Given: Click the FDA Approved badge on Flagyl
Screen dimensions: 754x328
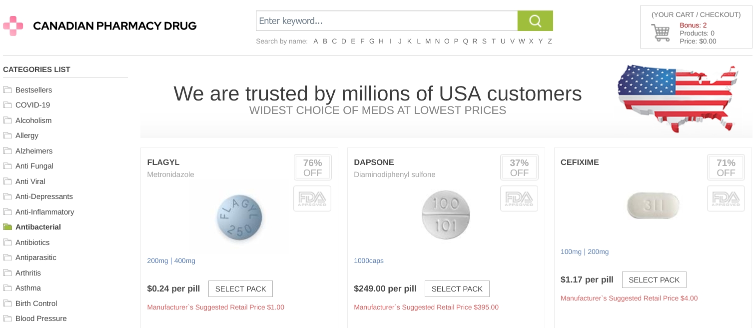Looking at the screenshot, I should (x=312, y=198).
